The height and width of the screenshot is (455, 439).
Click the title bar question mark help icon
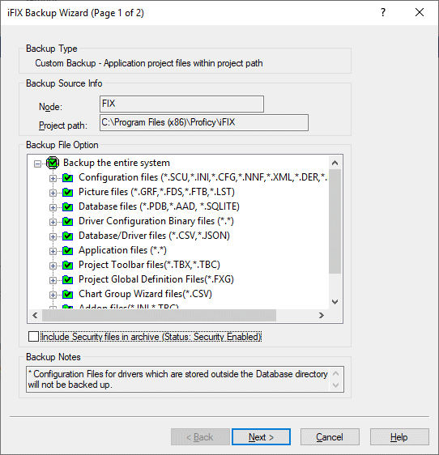(x=383, y=12)
